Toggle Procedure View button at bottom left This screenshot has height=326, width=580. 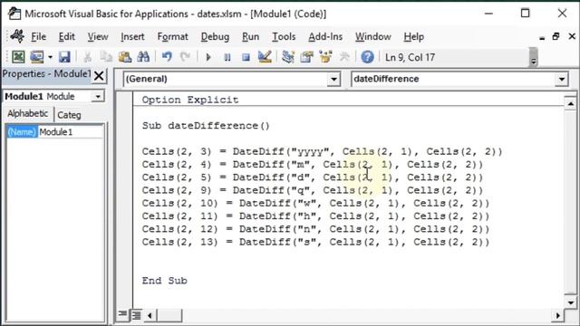tap(122, 315)
